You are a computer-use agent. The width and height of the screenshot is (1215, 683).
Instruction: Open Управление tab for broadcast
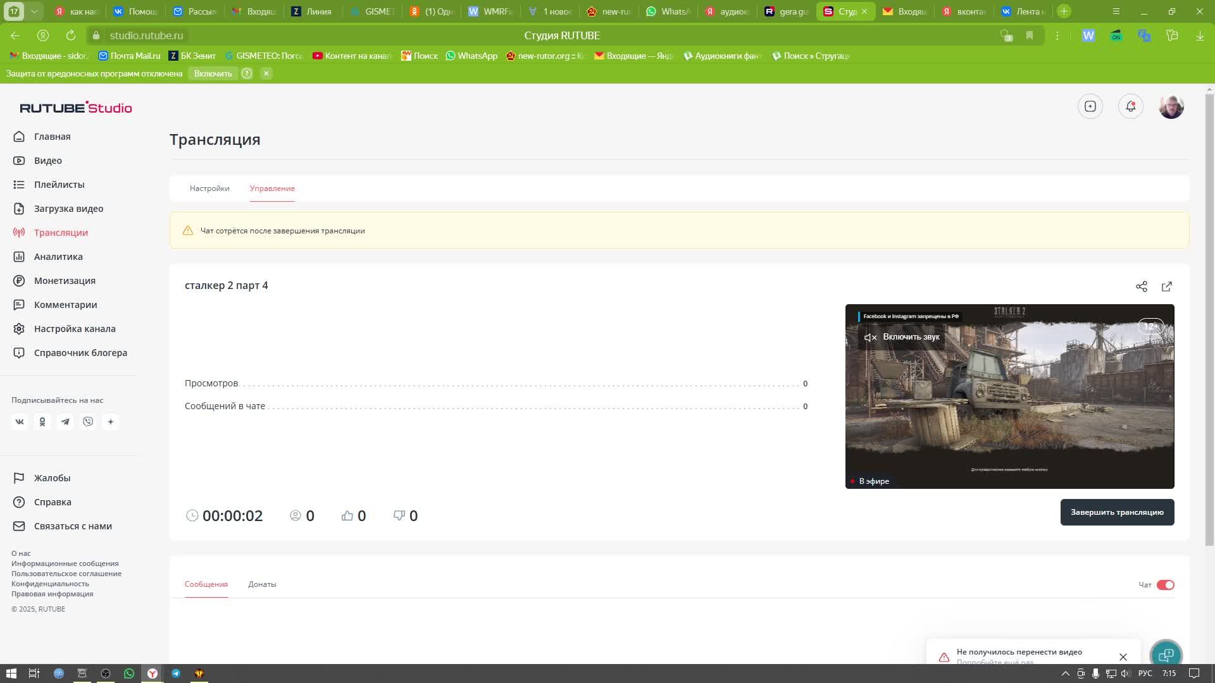[272, 188]
